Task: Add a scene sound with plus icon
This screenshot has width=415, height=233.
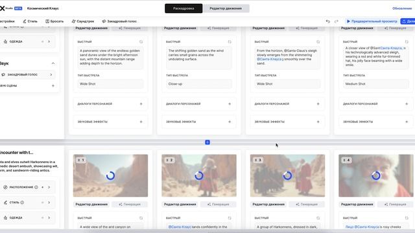Action: 53,85
